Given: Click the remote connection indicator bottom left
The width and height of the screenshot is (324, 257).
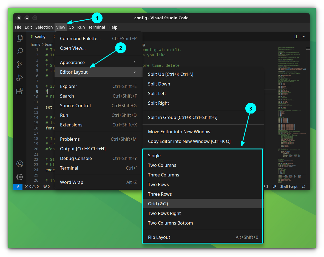Looking at the screenshot, I should click(18, 187).
